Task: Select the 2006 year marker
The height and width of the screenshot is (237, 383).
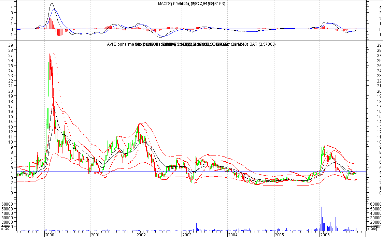Action: pyautogui.click(x=325, y=235)
